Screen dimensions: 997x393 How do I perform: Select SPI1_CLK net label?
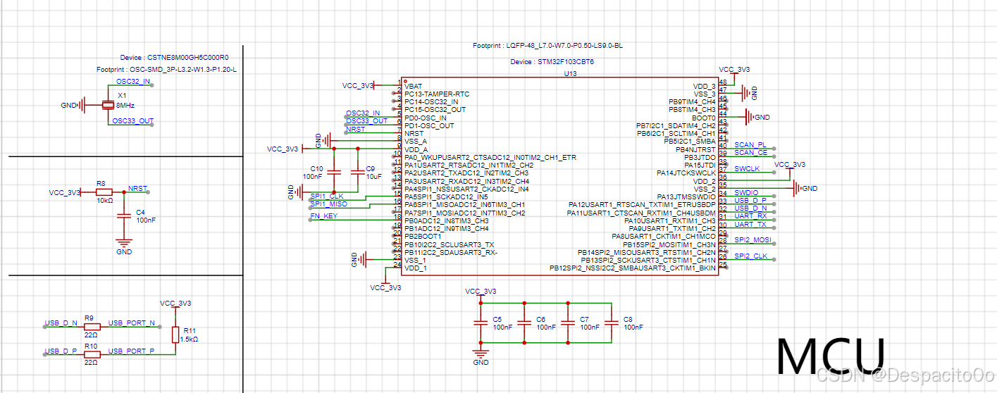pos(327,196)
